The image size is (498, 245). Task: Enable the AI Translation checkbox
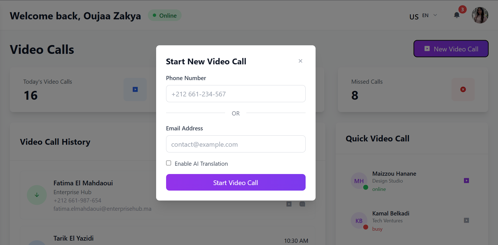pyautogui.click(x=169, y=163)
